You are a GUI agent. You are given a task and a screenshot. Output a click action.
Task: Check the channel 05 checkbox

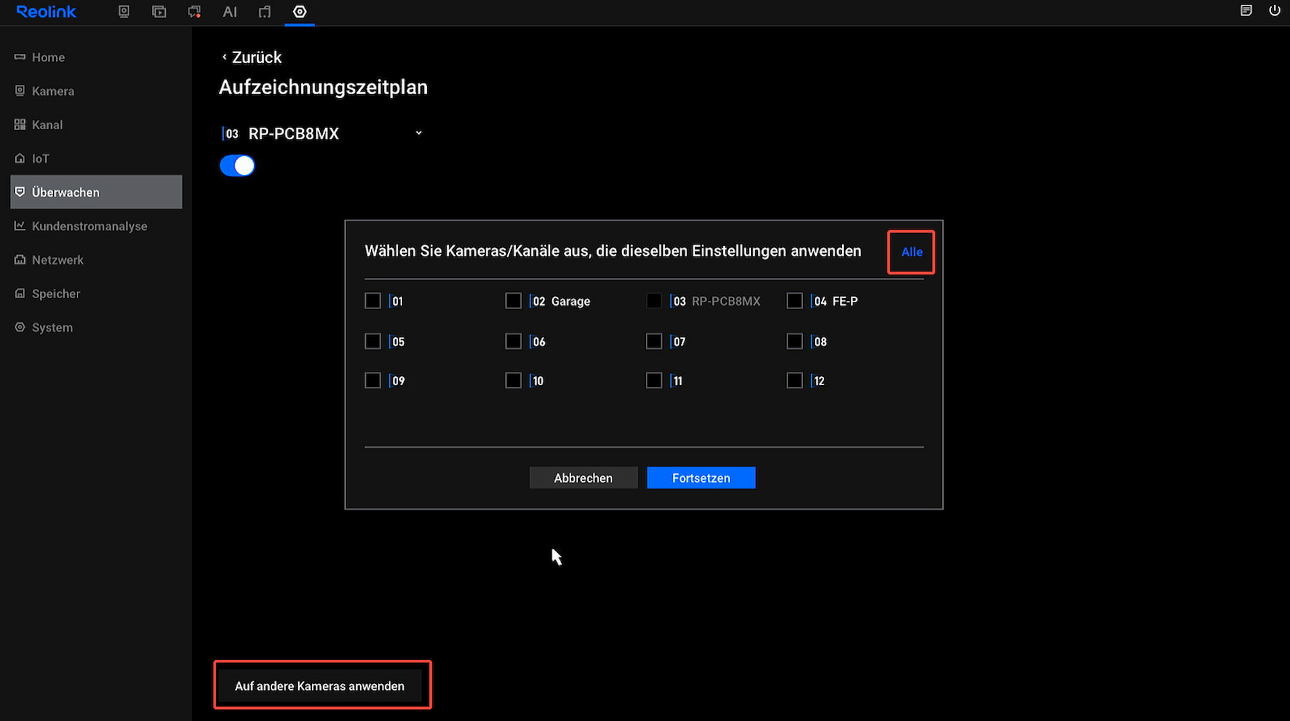click(x=373, y=341)
